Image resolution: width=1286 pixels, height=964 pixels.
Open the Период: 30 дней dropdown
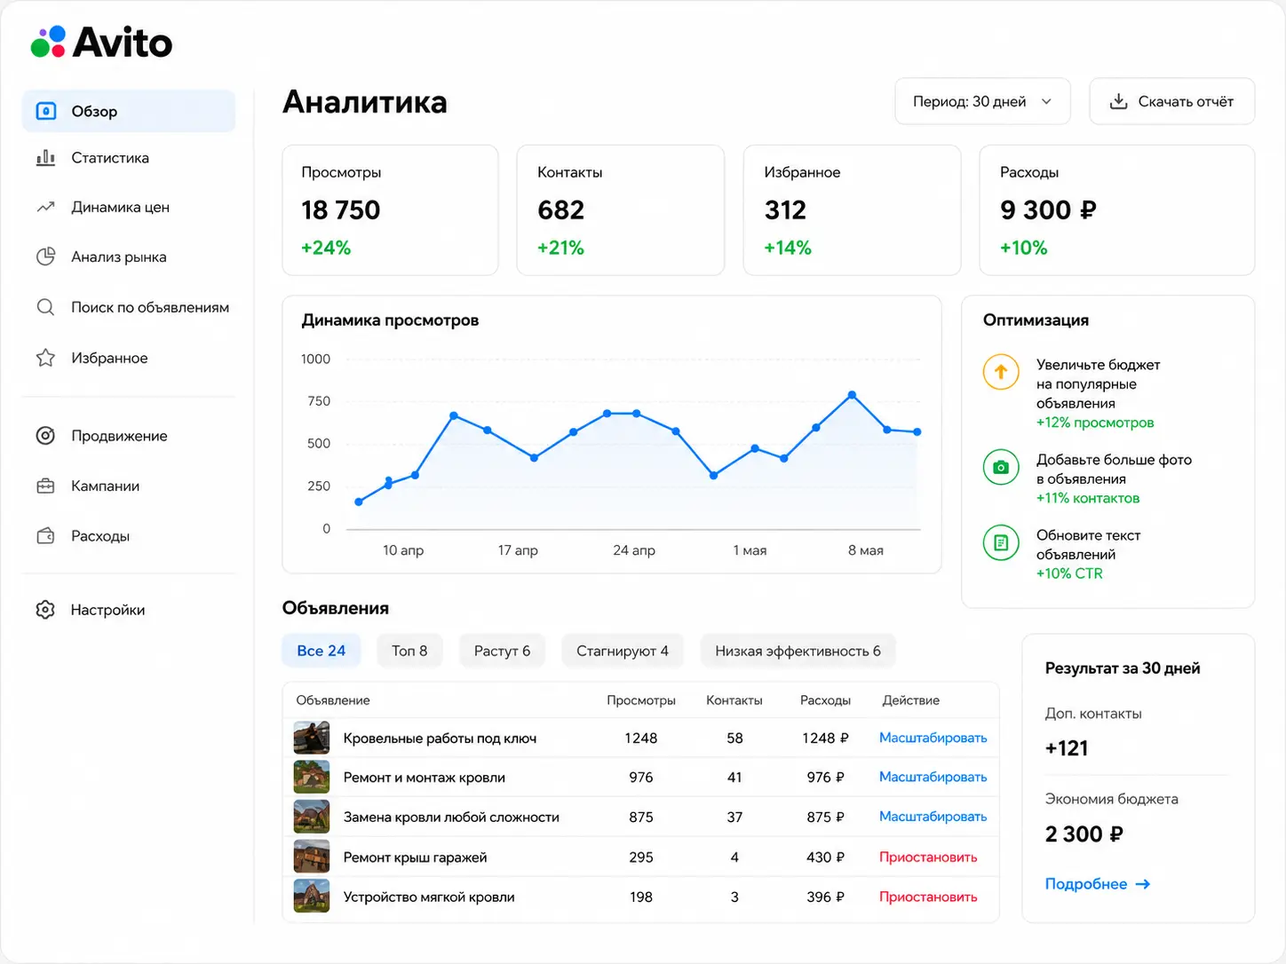coord(982,101)
